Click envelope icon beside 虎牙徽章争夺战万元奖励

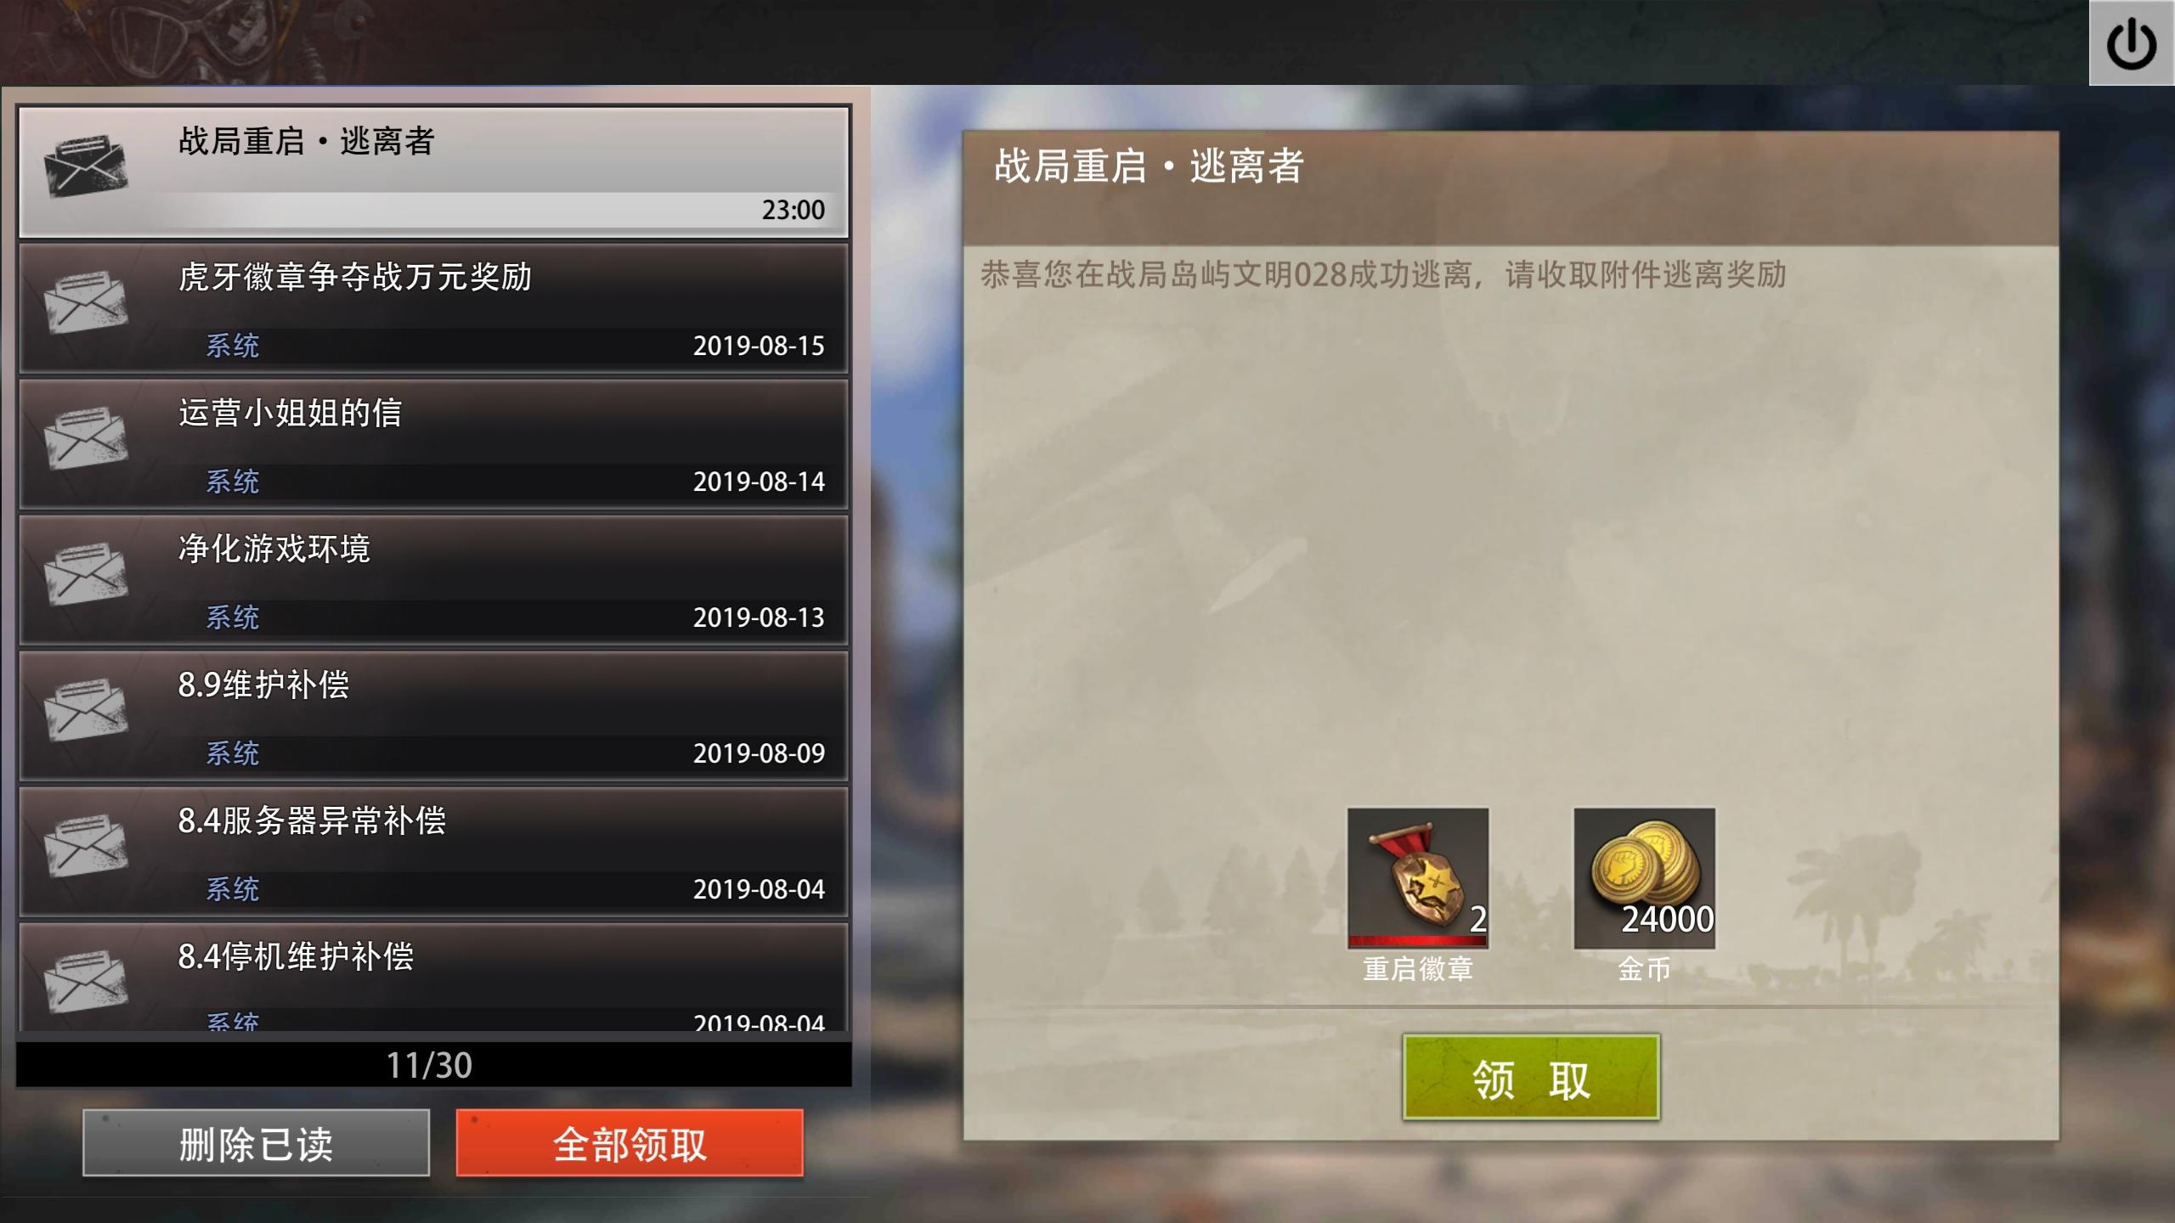click(x=86, y=302)
